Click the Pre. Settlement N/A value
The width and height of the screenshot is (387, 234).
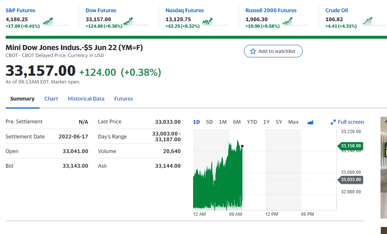tap(84, 122)
